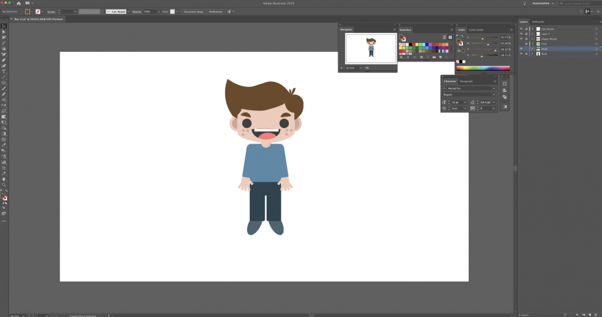Viewport: 602px width, 317px height.
Task: Select the Zoom tool in toolbar
Action: tap(4, 185)
